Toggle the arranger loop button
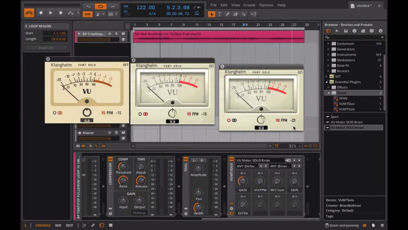 [100, 7]
